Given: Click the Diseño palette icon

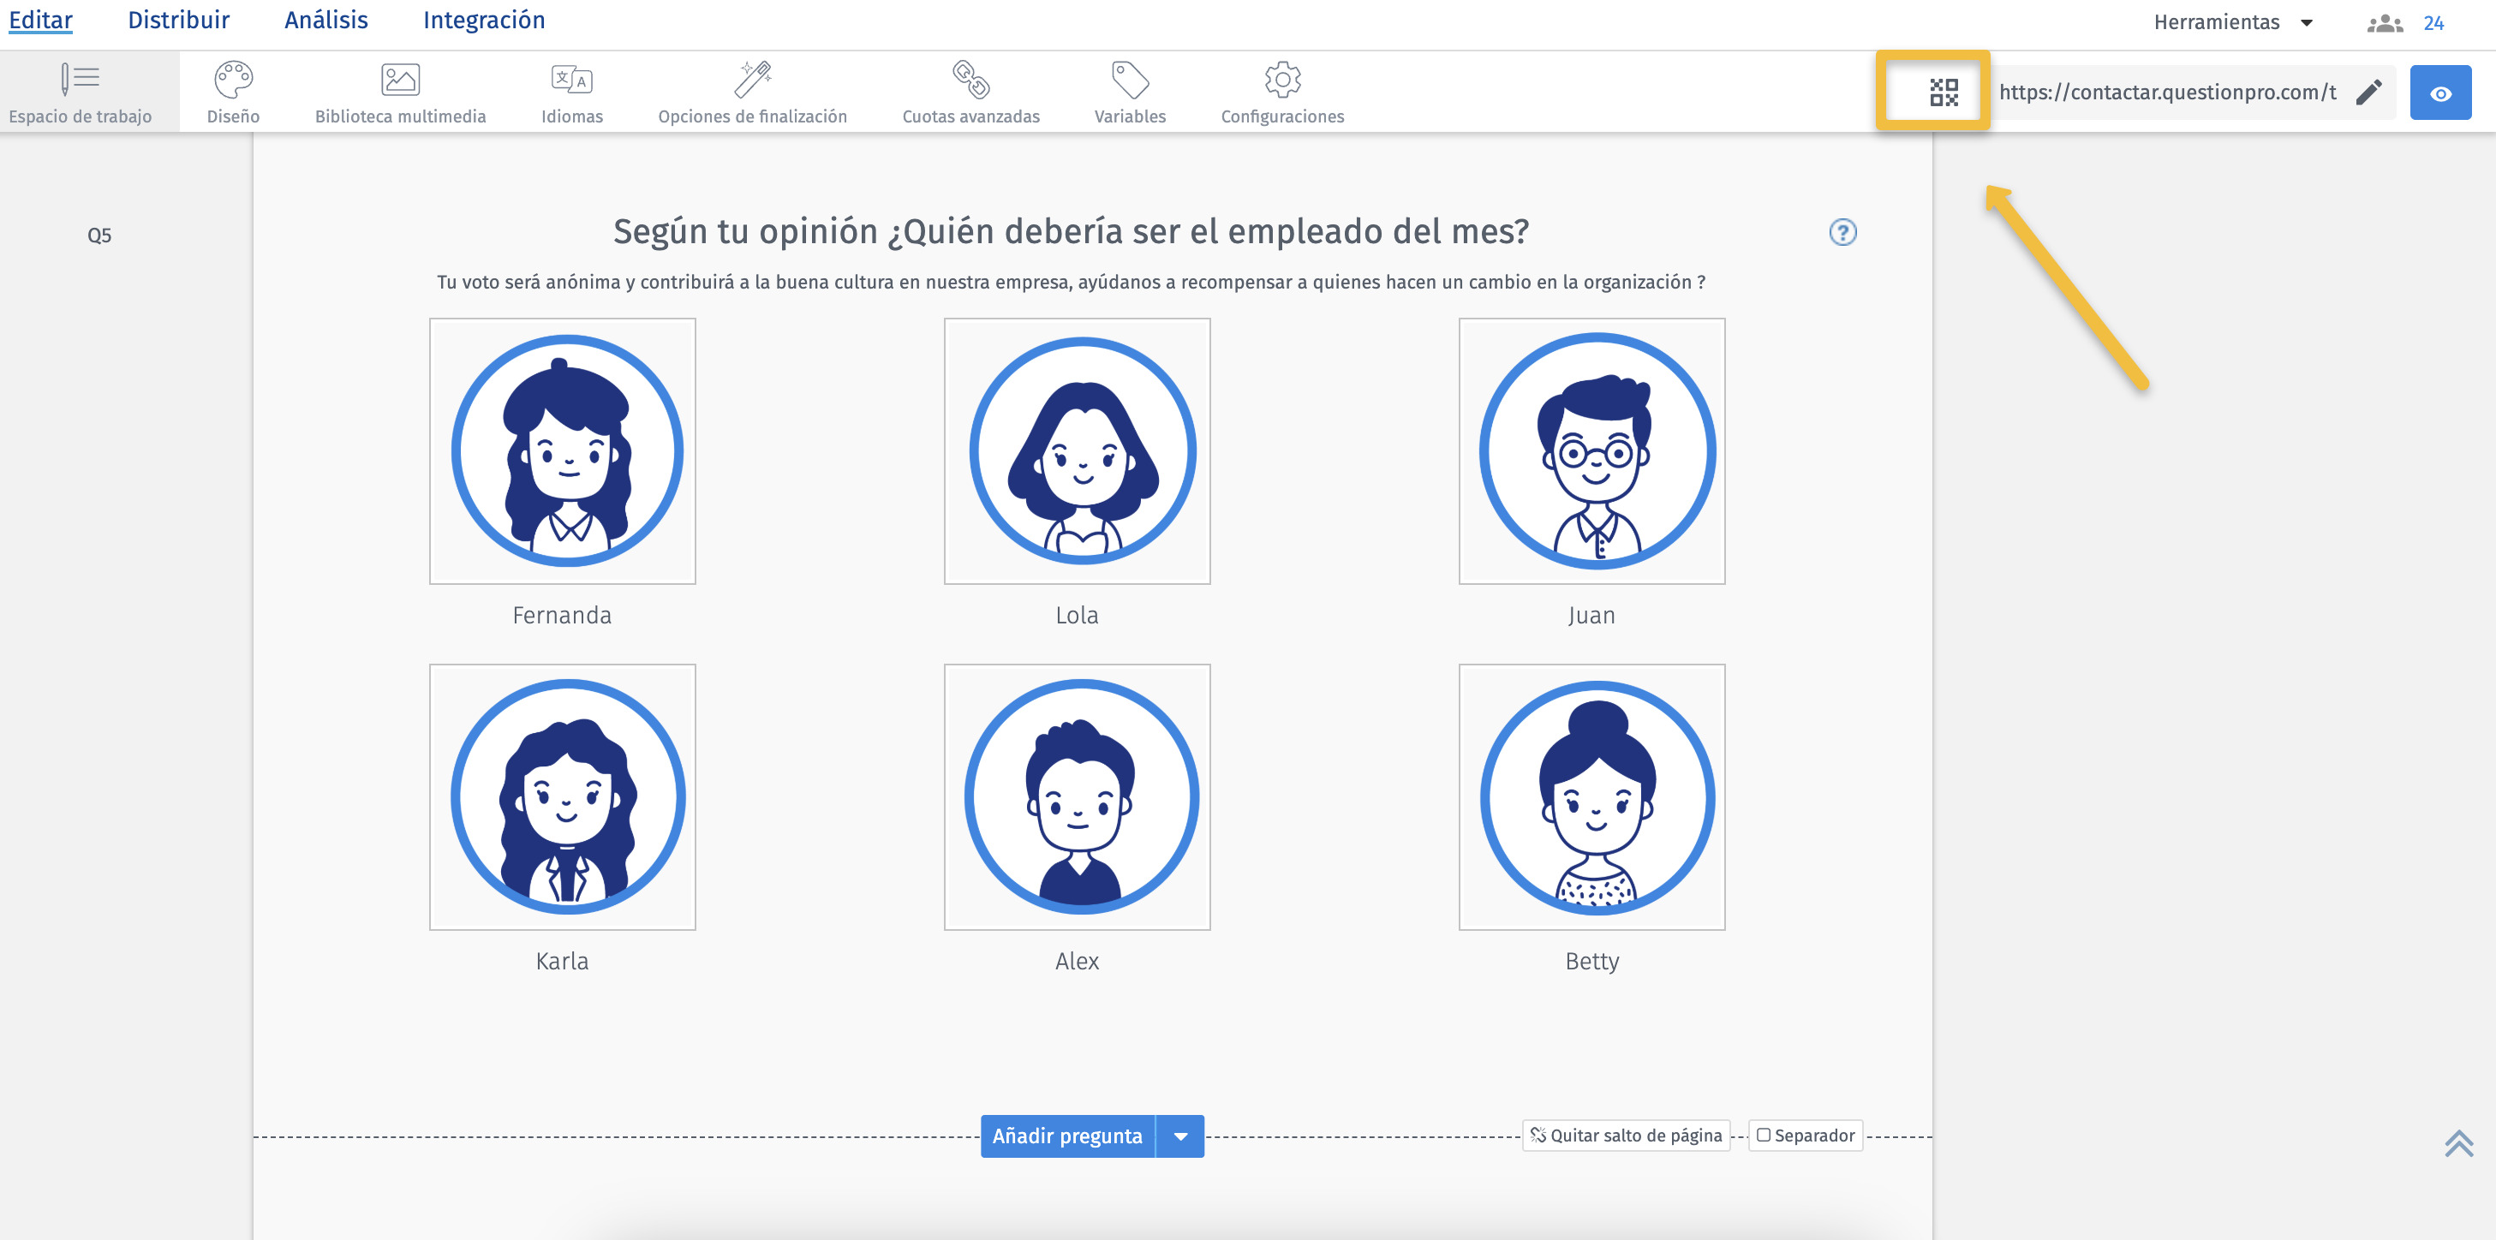Looking at the screenshot, I should [232, 81].
